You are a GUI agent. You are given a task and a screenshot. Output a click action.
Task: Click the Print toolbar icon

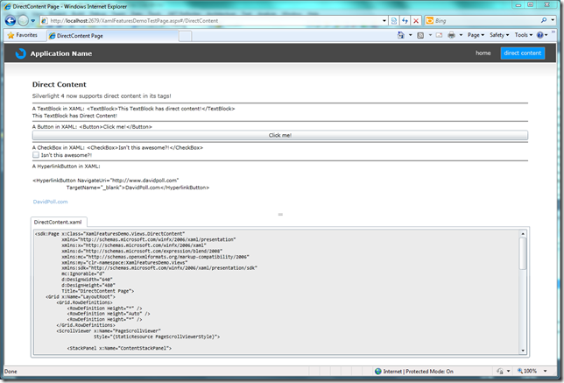pos(451,35)
